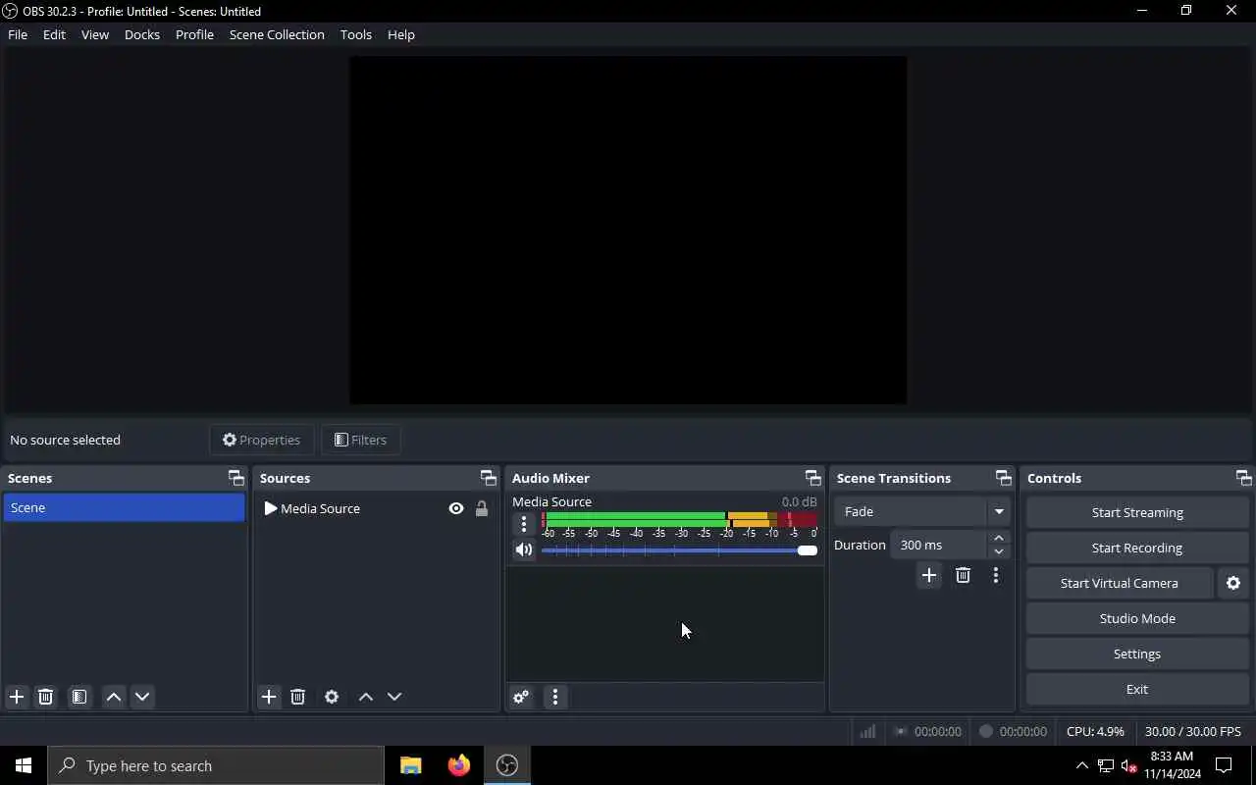Float the Scene Transitions dock icon
The image size is (1256, 785).
click(x=1003, y=478)
